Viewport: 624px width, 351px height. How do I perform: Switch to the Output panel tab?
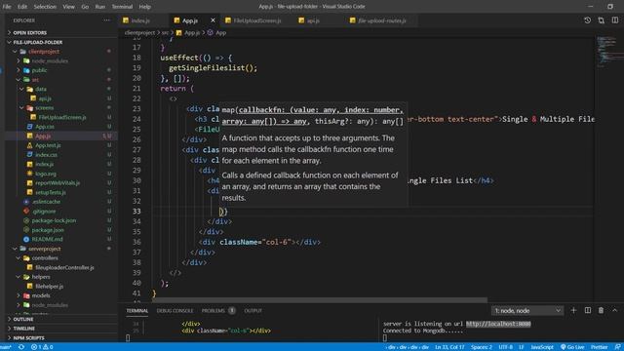pos(253,311)
